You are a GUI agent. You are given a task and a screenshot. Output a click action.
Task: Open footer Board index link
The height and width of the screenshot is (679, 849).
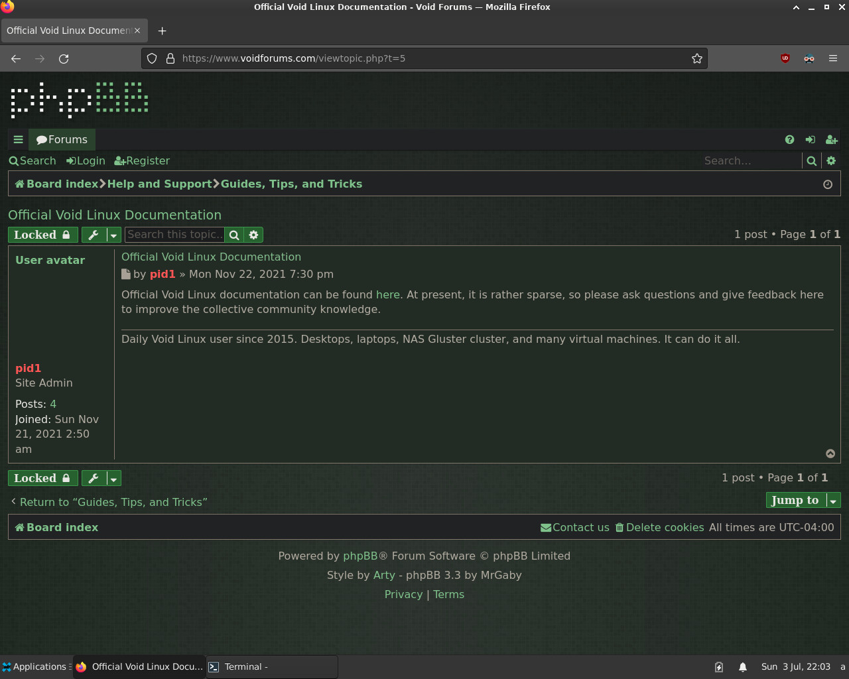click(x=56, y=527)
